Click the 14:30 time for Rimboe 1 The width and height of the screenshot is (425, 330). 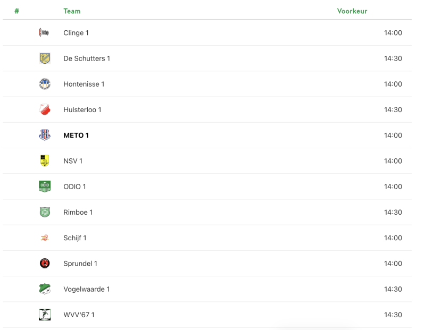coord(393,212)
